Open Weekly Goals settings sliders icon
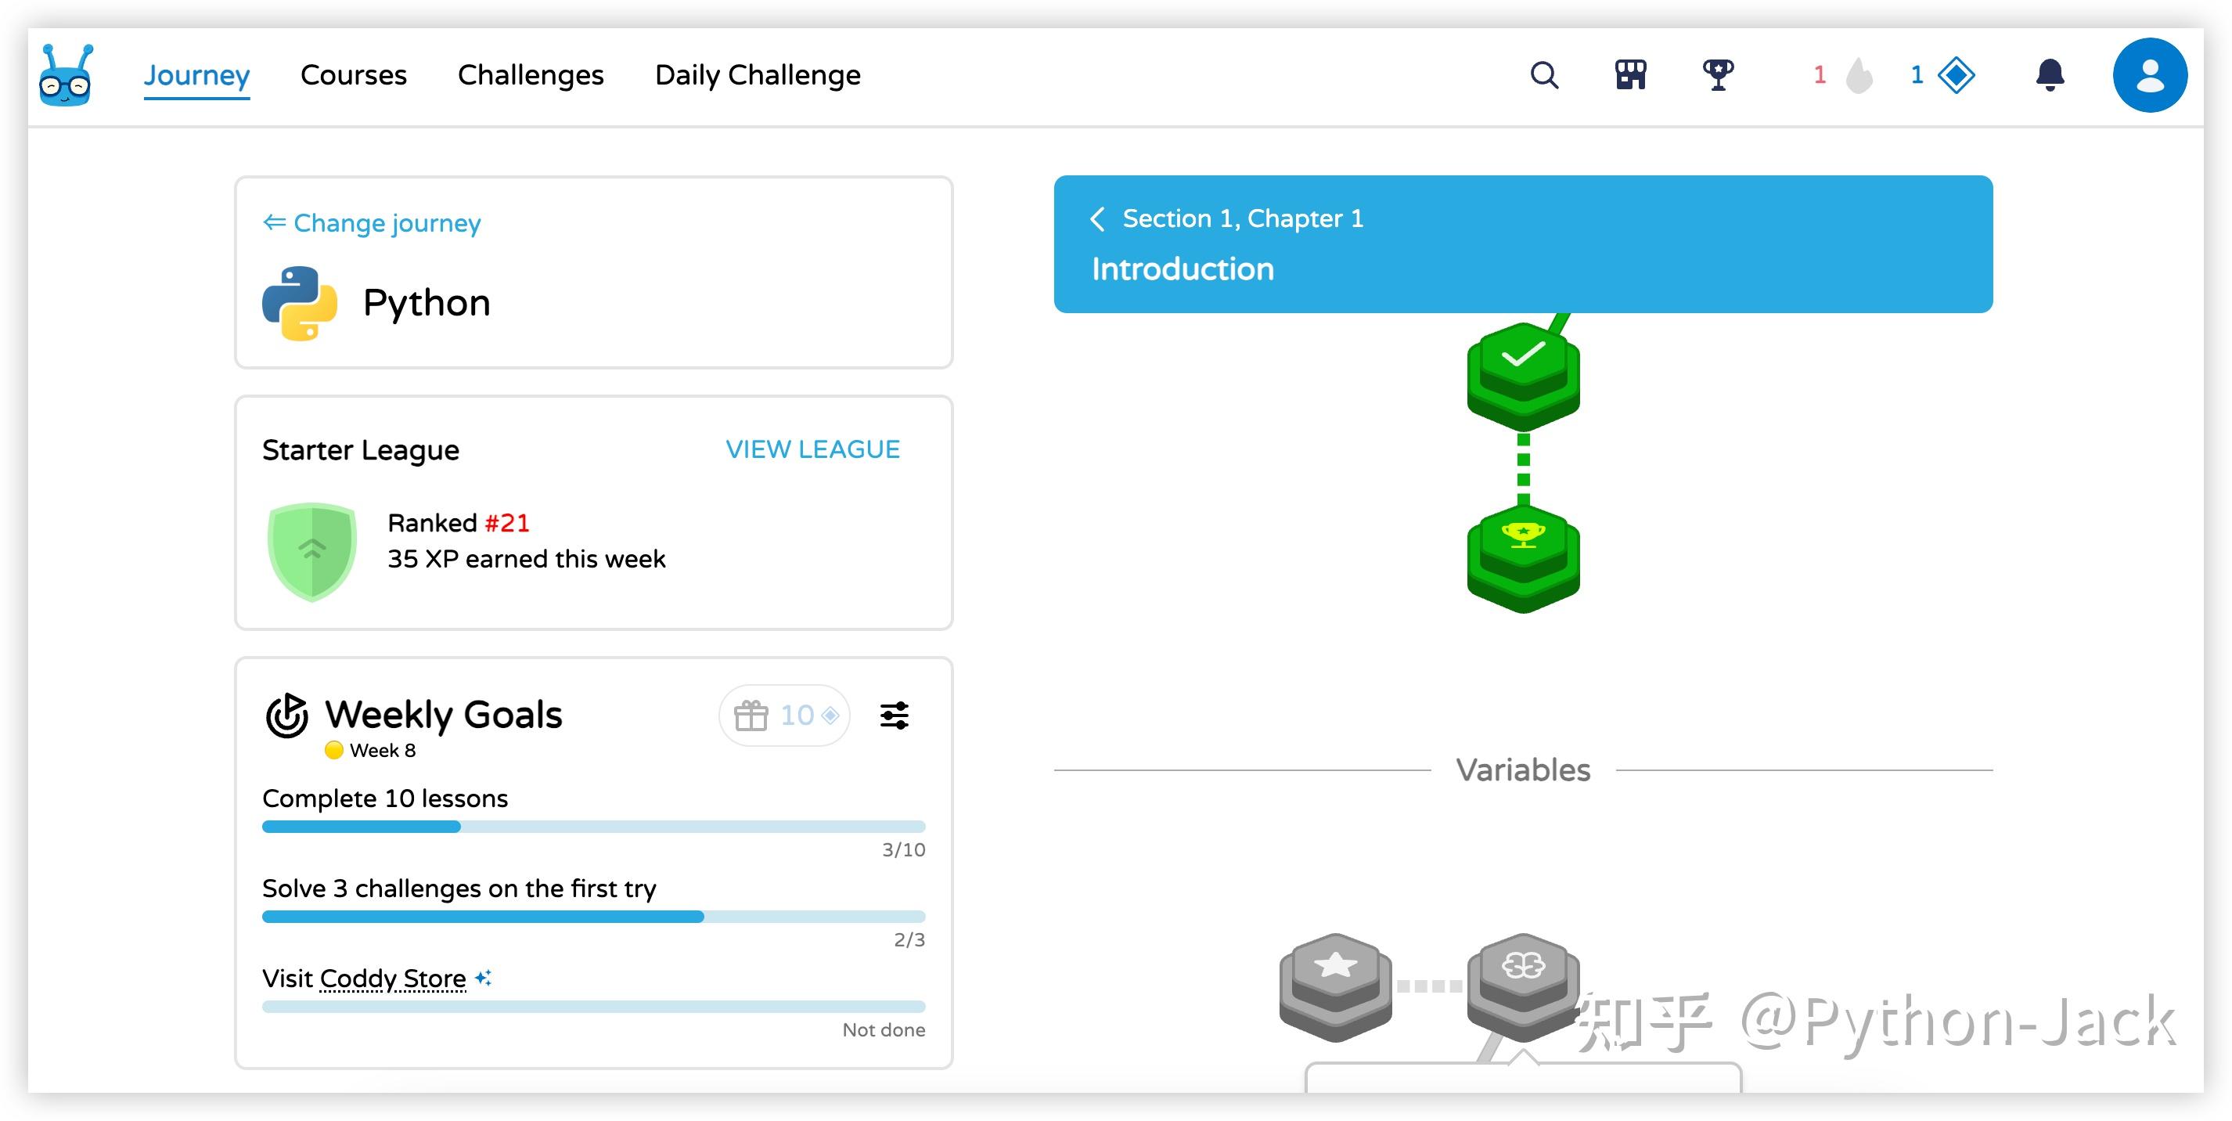The image size is (2232, 1121). tap(895, 715)
